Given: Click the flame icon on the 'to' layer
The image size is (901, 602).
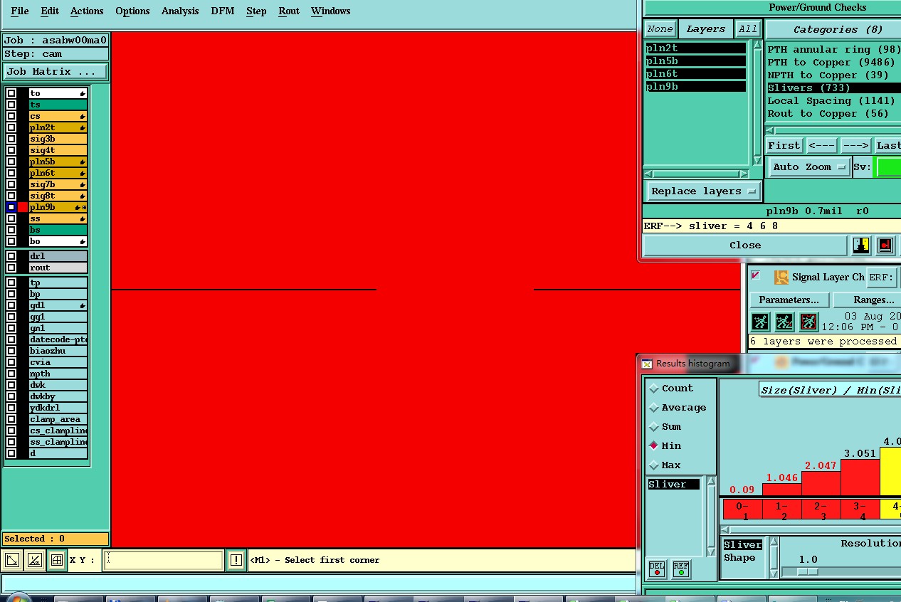Looking at the screenshot, I should (83, 94).
